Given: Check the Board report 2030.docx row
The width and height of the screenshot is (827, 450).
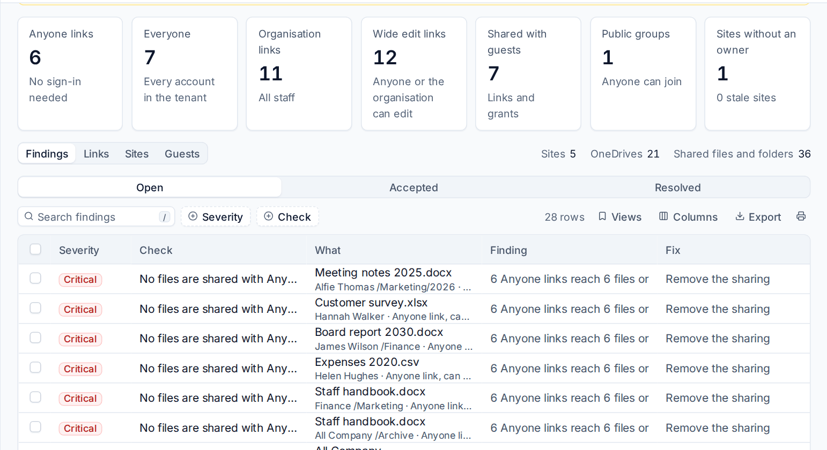Looking at the screenshot, I should click(35, 337).
